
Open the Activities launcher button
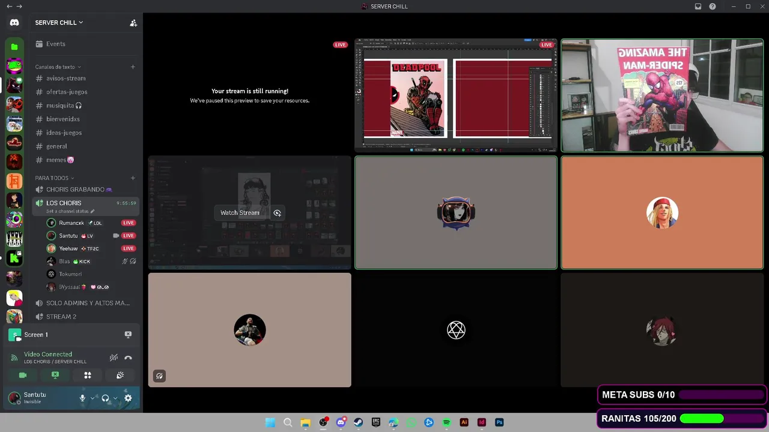(88, 375)
